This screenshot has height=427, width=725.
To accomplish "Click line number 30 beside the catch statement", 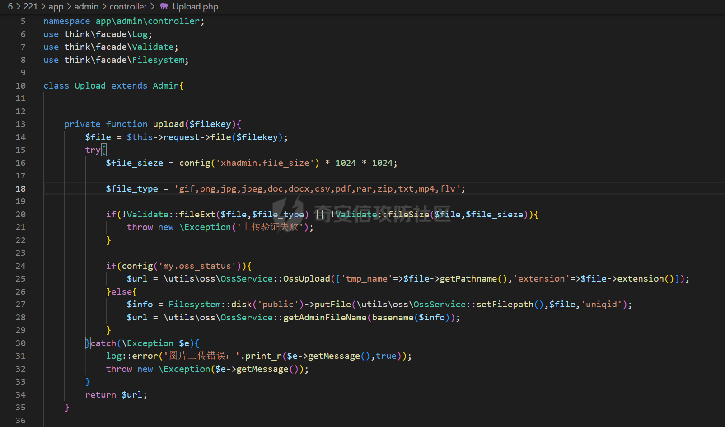I will point(21,343).
